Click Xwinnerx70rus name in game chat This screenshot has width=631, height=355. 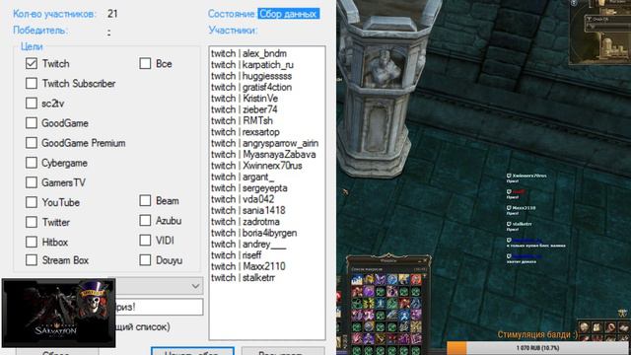(529, 176)
